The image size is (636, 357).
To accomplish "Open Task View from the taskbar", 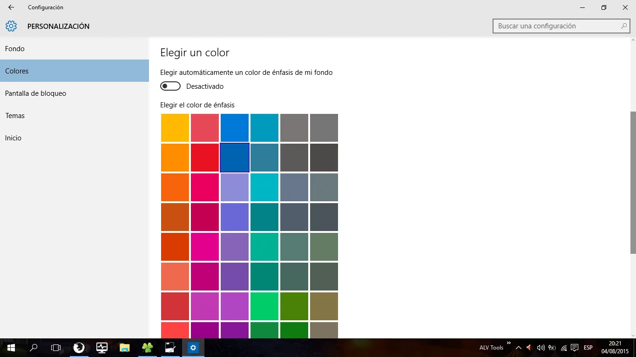I will pos(56,347).
